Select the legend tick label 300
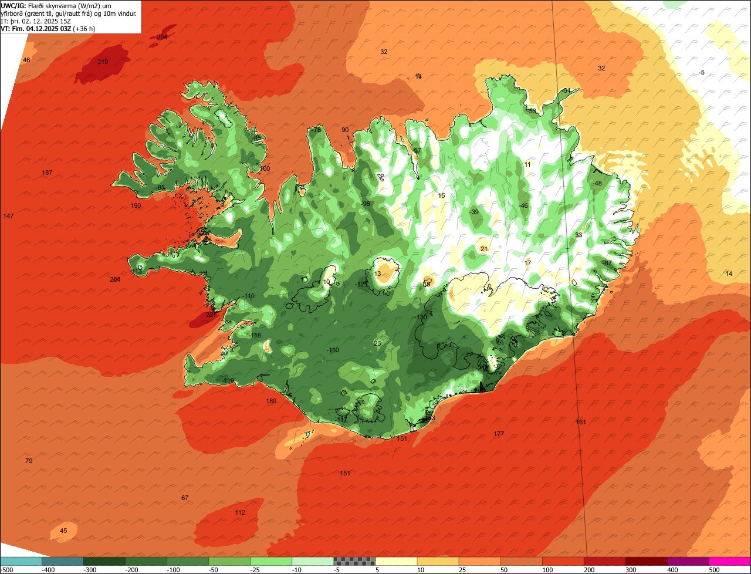Screen dimensions: 751x574 (x=630, y=570)
